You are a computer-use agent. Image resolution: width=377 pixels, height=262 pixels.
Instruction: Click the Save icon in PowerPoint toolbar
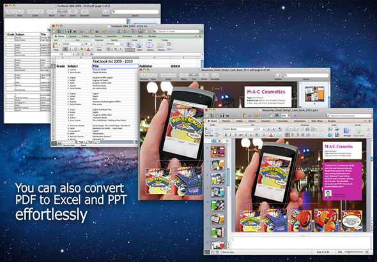click(222, 115)
